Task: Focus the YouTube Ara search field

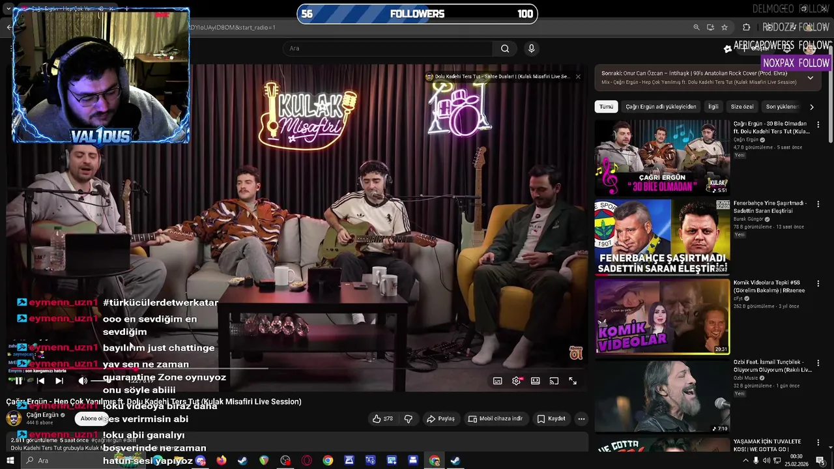Action: click(x=388, y=48)
